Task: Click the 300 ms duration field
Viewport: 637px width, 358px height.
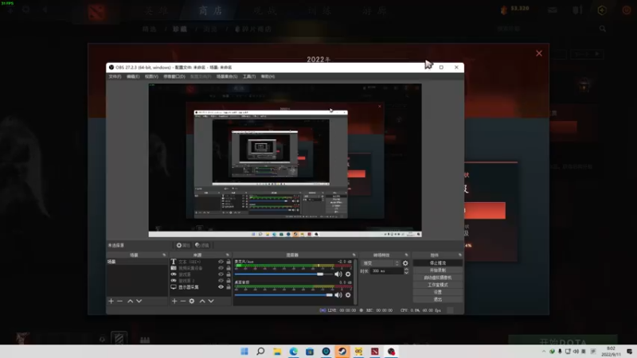Action: click(386, 271)
